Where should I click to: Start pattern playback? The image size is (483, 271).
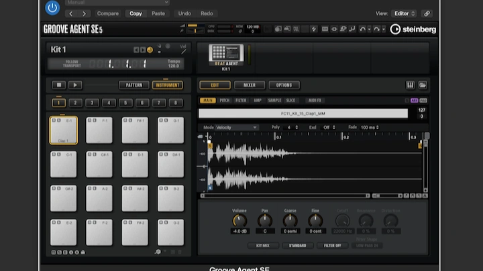75,85
